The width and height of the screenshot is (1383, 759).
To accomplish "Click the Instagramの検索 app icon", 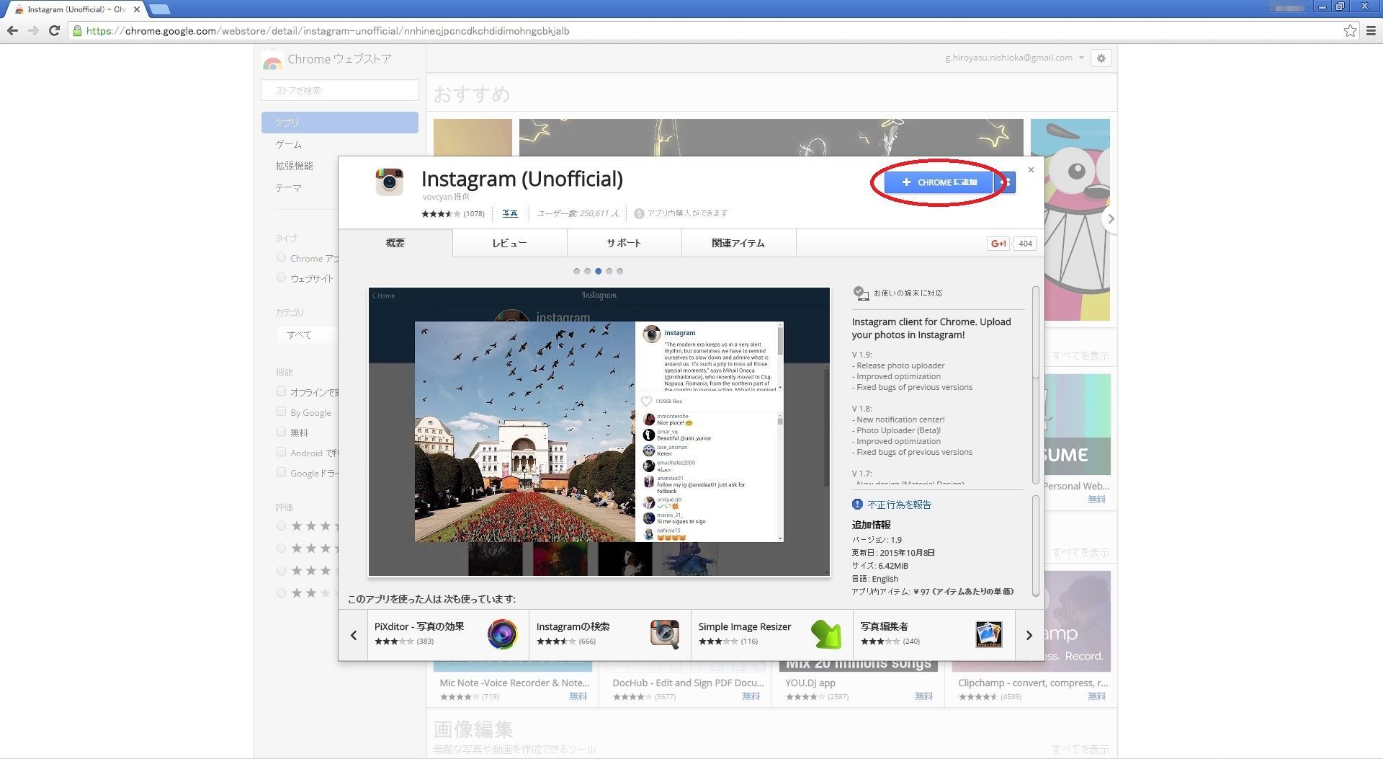I will click(664, 634).
